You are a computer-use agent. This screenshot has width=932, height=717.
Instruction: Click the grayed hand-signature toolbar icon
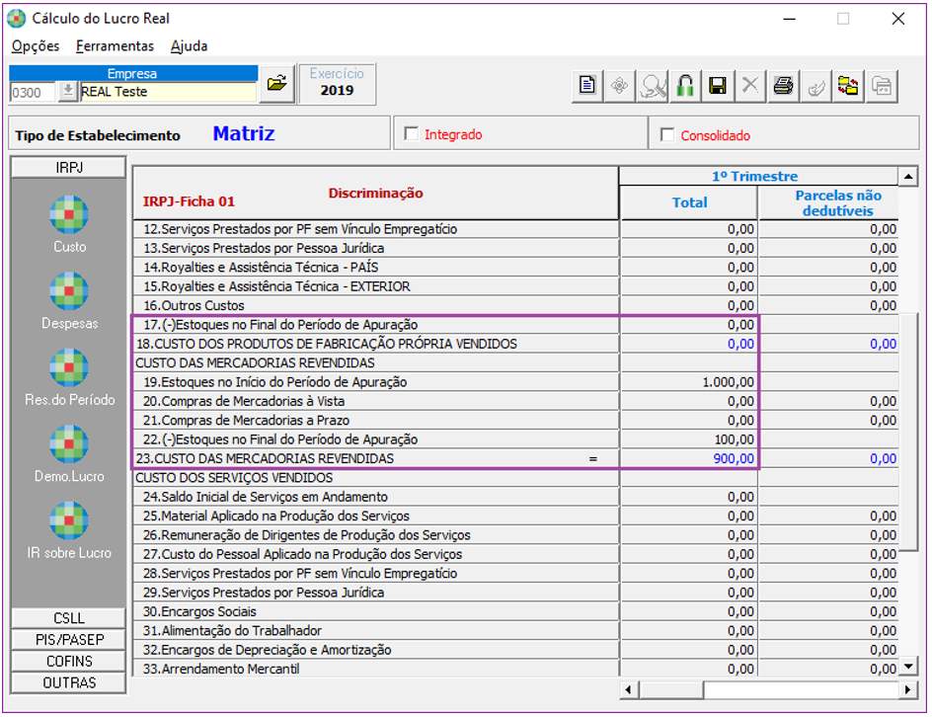point(815,86)
